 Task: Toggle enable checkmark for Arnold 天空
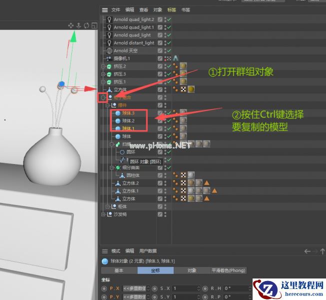pos(169,50)
